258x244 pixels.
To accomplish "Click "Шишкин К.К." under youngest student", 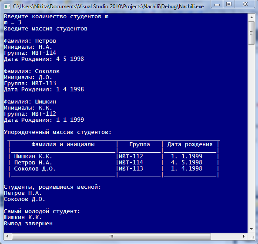I will click(x=23, y=217).
